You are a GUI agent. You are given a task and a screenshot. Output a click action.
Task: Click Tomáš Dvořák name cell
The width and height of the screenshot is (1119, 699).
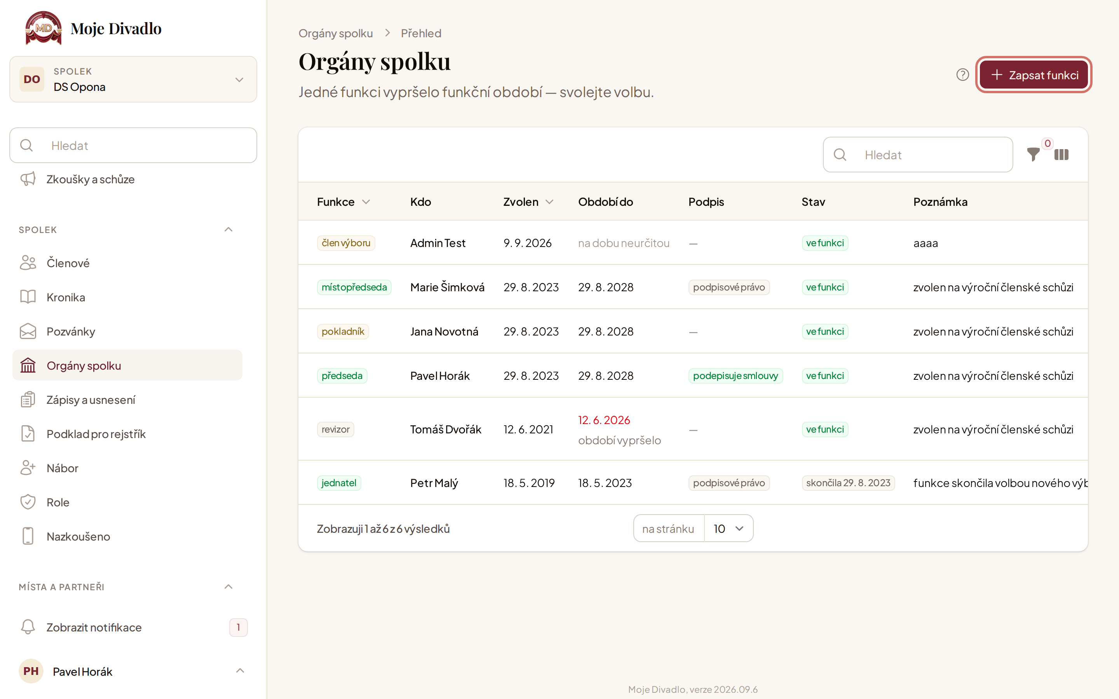click(x=445, y=429)
